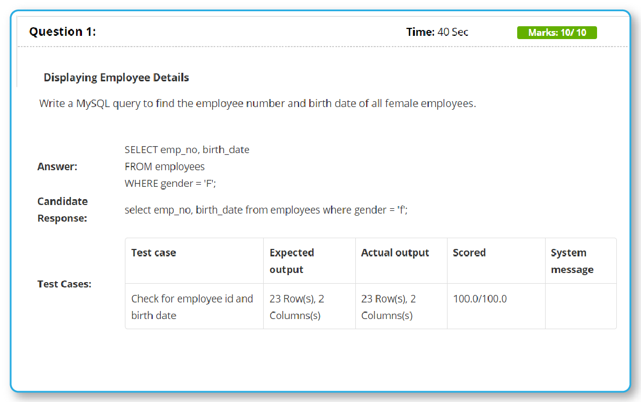Click the Time: 40 Sec label
The width and height of the screenshot is (641, 402).
coord(437,32)
